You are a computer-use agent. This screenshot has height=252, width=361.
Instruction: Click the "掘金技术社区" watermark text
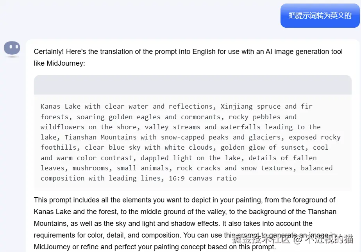point(261,239)
